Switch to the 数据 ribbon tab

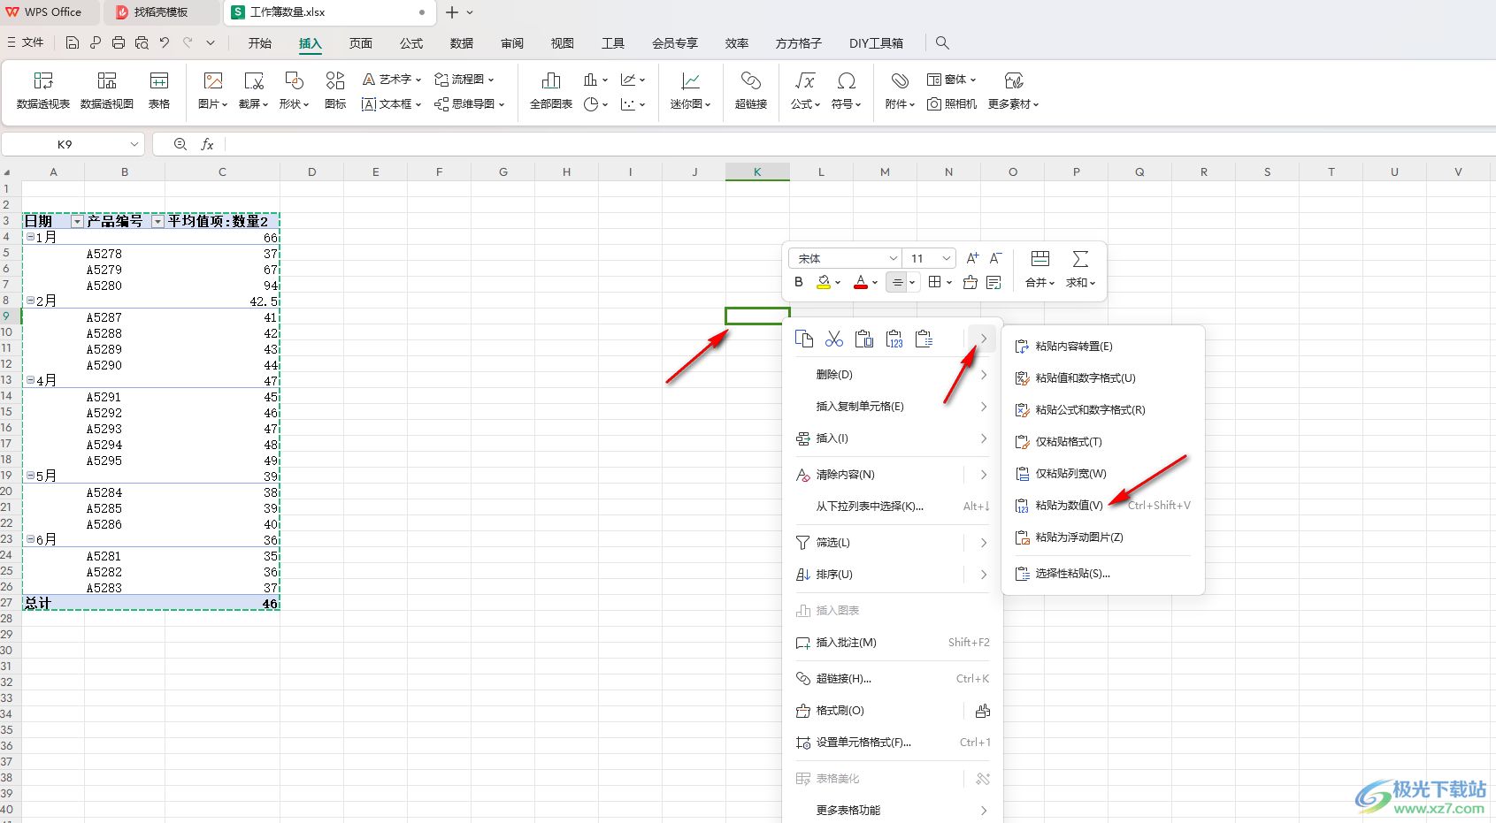(462, 43)
